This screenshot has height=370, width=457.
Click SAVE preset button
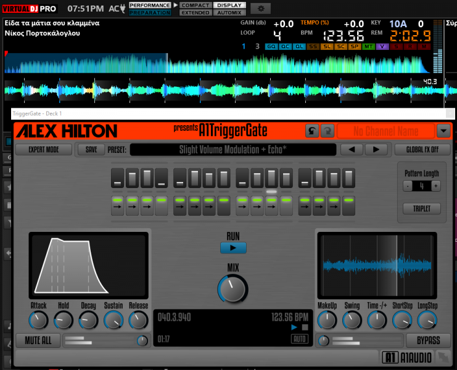pos(91,149)
